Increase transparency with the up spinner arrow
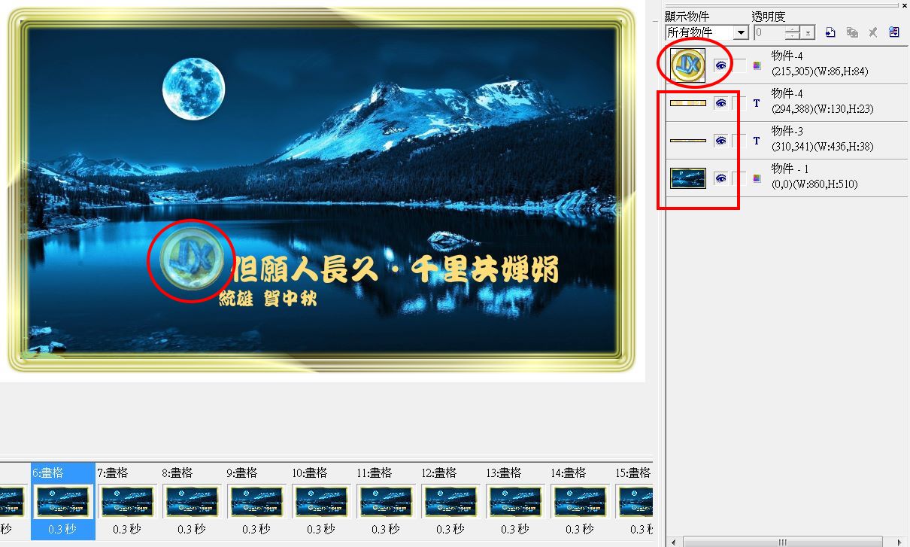The height and width of the screenshot is (547, 910). click(x=793, y=29)
